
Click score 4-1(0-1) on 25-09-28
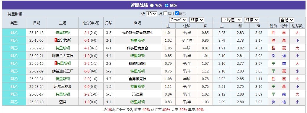click(x=91, y=48)
